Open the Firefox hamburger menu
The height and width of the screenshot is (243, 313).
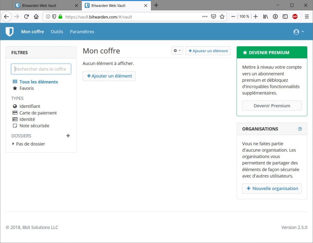coord(307,17)
